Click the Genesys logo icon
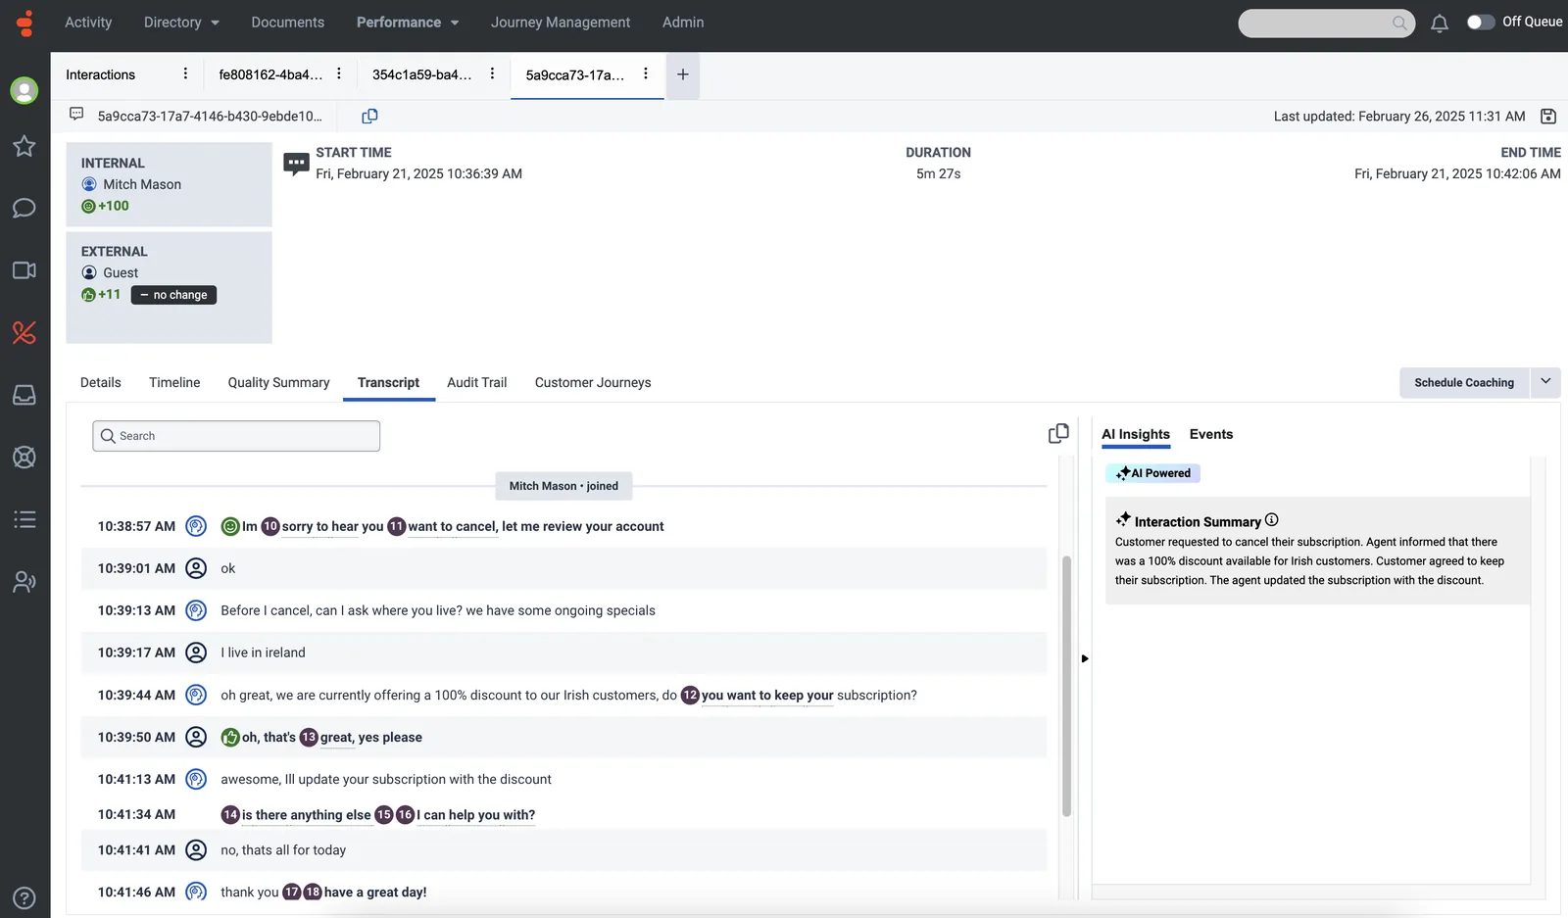Screen dimensions: 1568x918 pyautogui.click(x=25, y=23)
